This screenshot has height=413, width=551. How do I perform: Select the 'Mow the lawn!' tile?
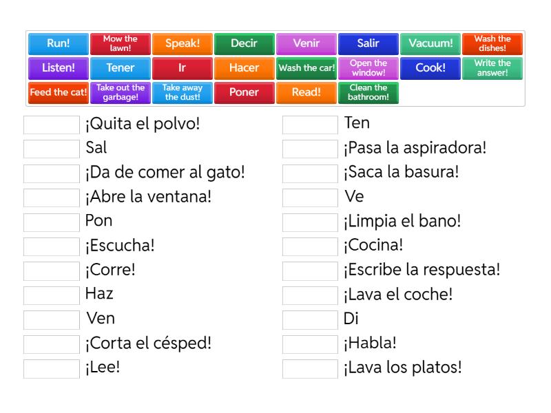[121, 44]
